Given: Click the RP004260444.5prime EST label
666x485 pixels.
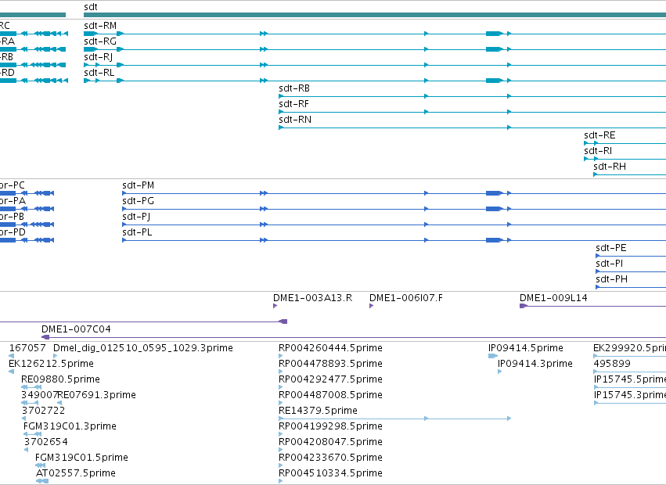Looking at the screenshot, I should tap(330, 348).
